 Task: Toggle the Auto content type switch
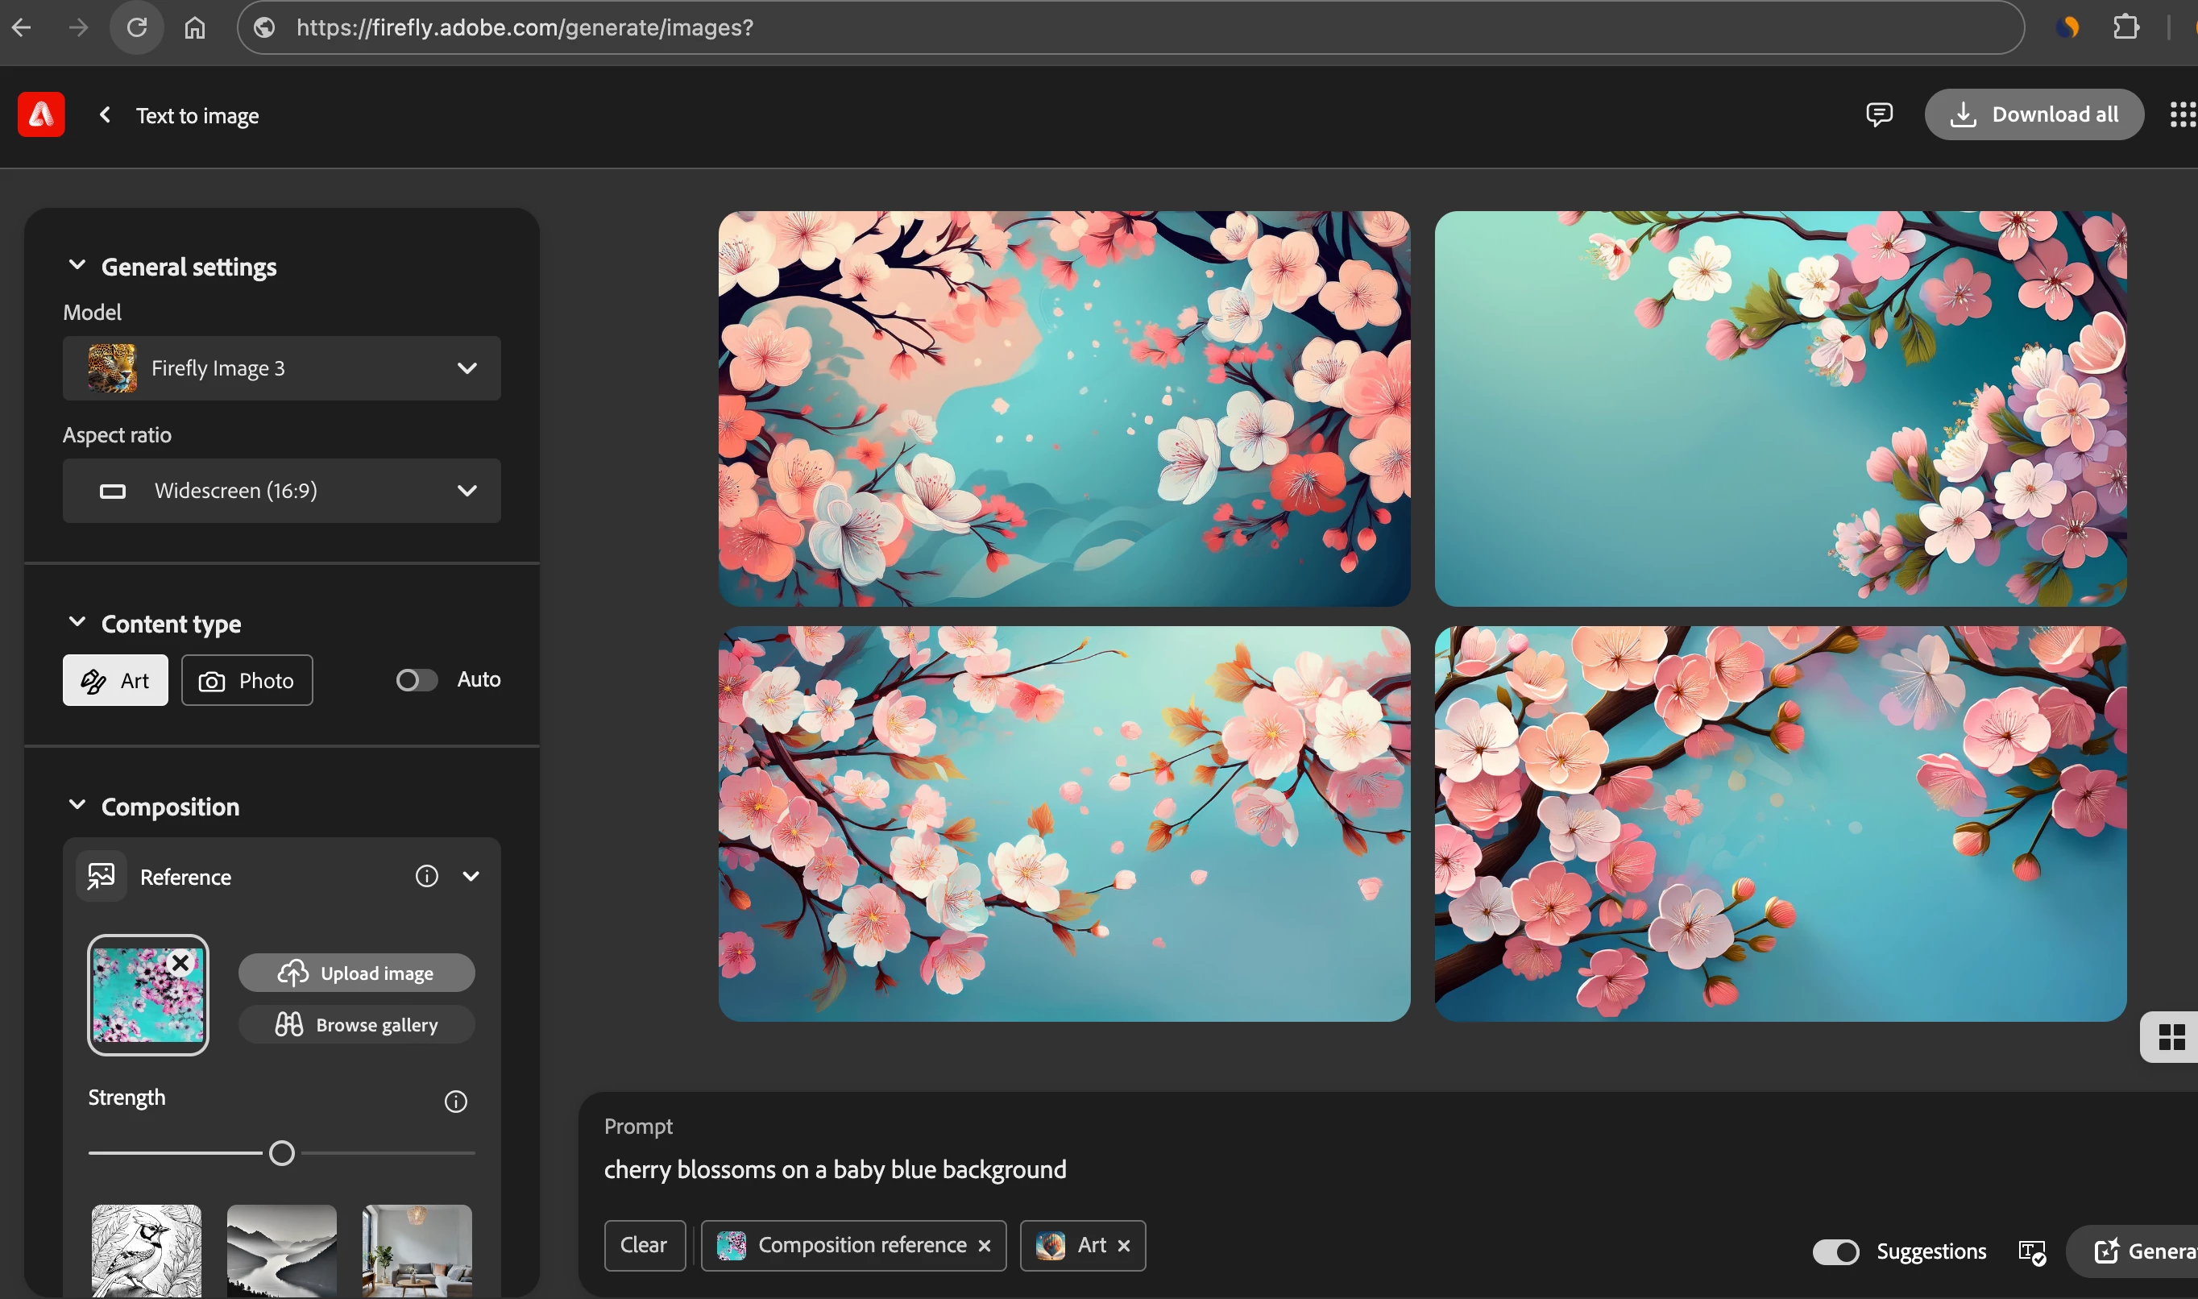click(x=417, y=680)
